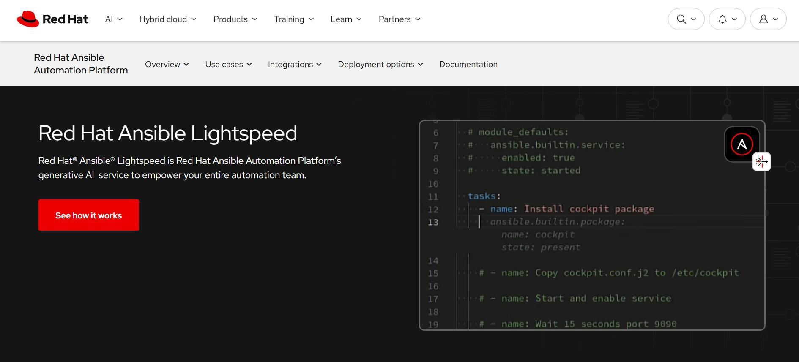Click the "generative AI service" description paragraph
Image resolution: width=799 pixels, height=362 pixels.
click(x=190, y=168)
